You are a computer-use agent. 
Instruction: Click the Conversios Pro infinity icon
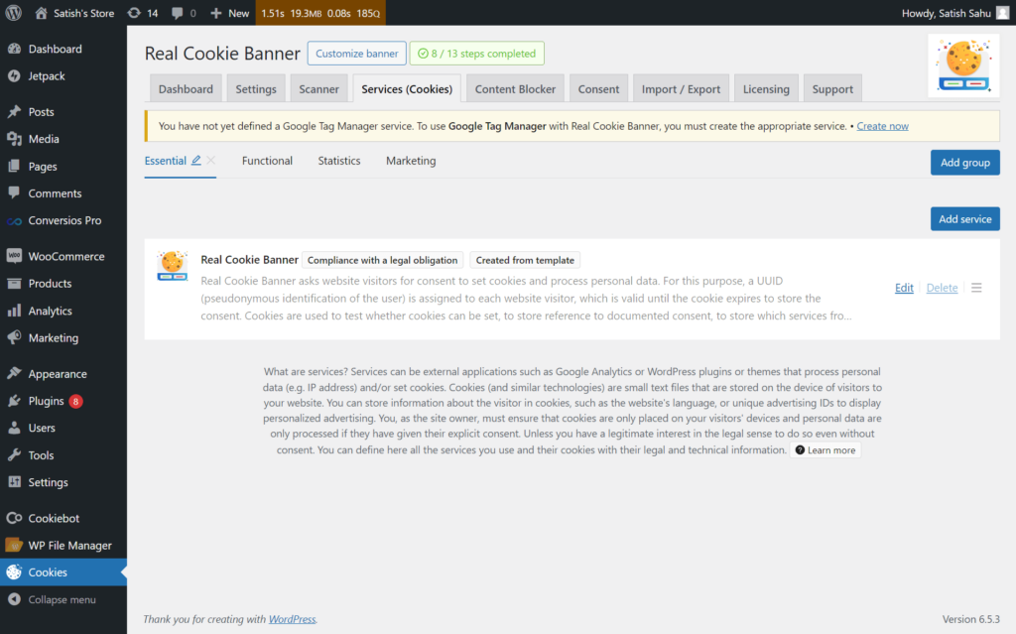14,221
